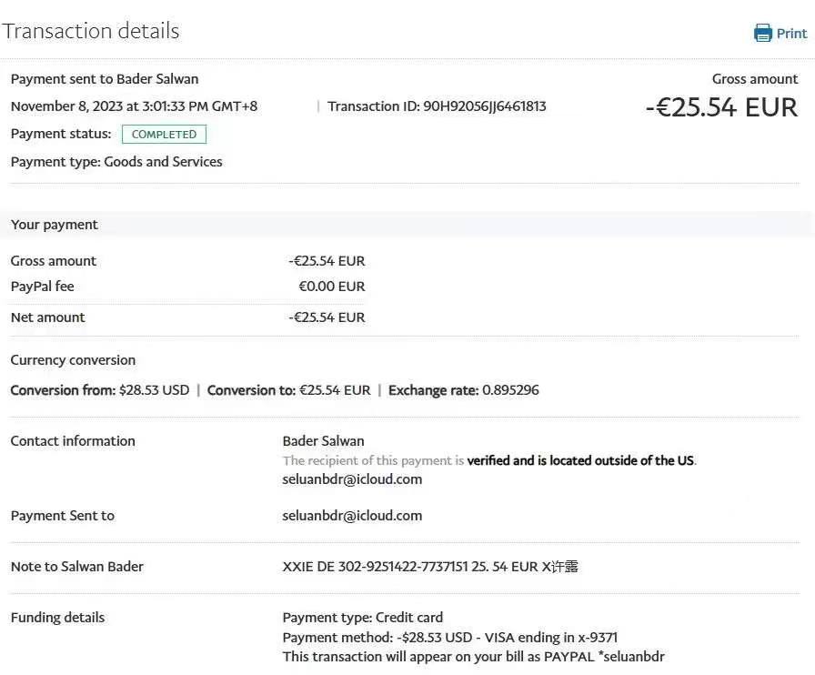The image size is (815, 675).
Task: Click the Payment type: Credit card text
Action: coord(363,618)
